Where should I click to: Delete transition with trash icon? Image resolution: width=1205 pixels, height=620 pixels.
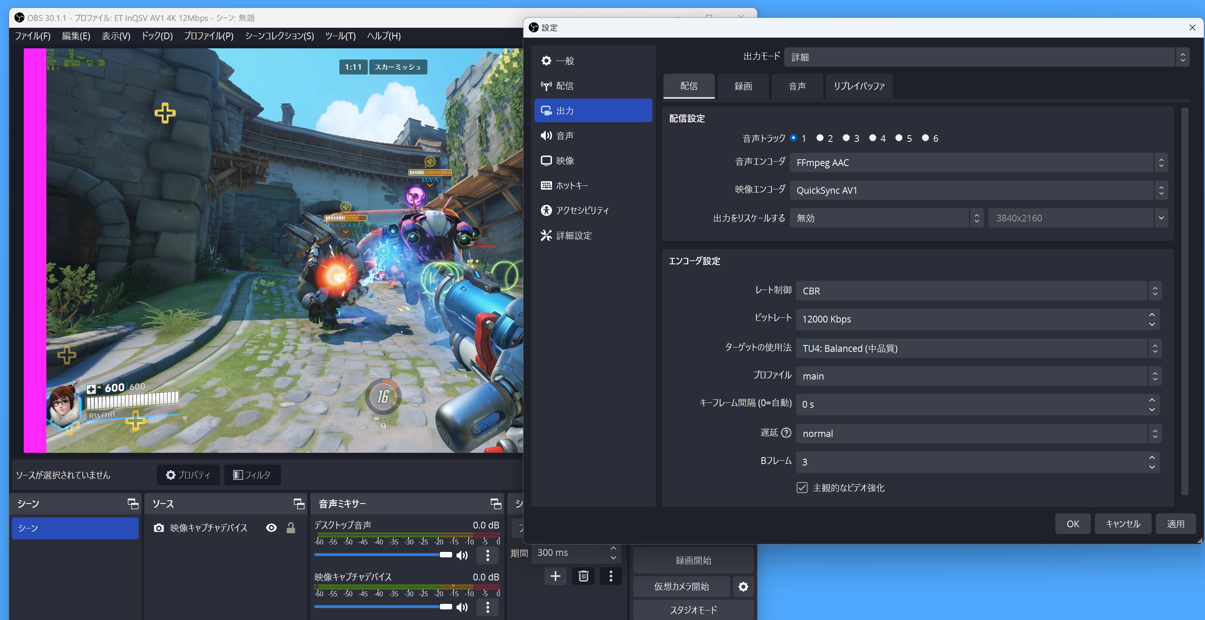583,576
